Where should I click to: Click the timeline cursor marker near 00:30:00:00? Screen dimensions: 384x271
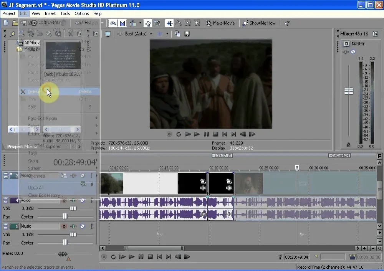tap(297, 167)
